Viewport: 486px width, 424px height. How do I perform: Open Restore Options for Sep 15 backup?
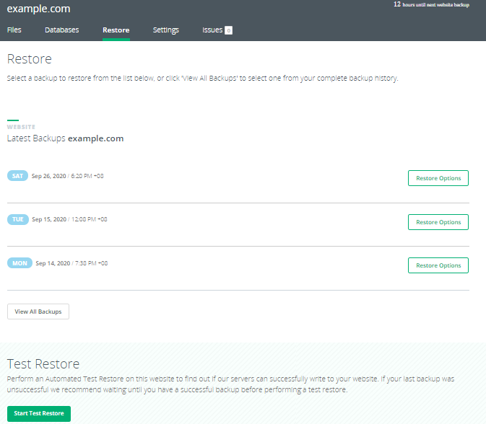click(x=438, y=222)
